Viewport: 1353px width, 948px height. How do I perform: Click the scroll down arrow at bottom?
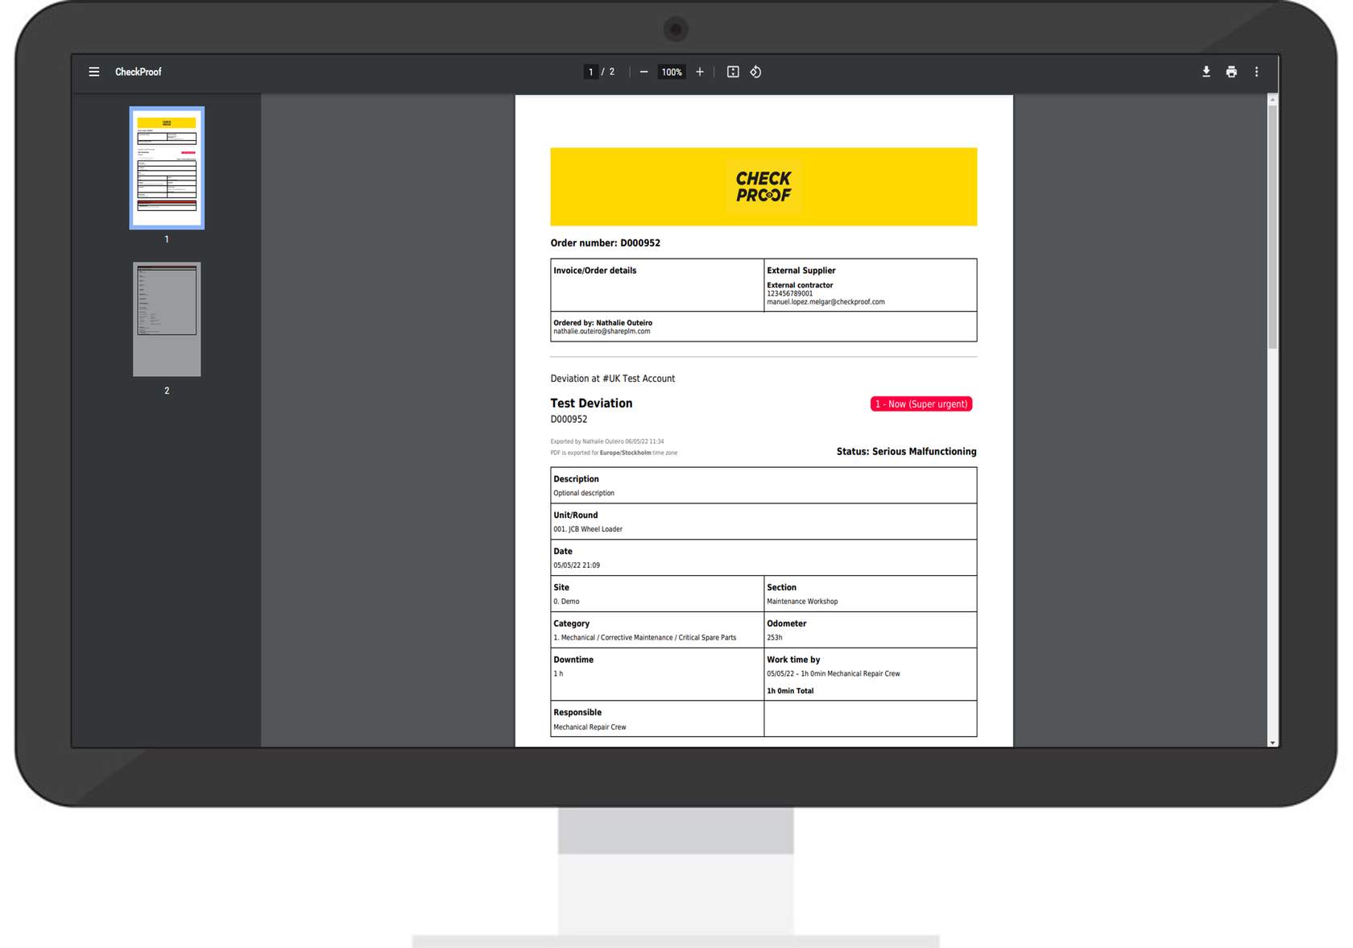point(1272,743)
